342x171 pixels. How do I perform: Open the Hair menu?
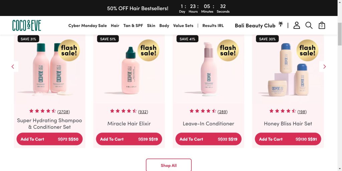coord(115,26)
